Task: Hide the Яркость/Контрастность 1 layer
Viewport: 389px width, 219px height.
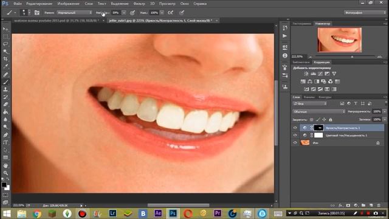Action: pyautogui.click(x=295, y=128)
